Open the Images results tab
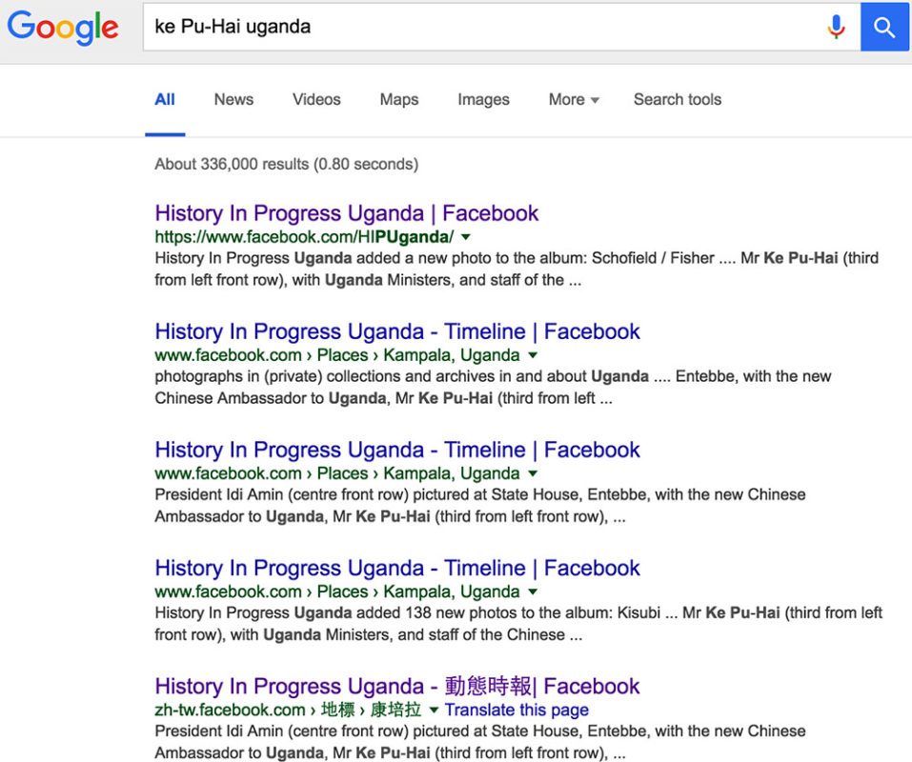912x762 pixels. click(x=483, y=99)
